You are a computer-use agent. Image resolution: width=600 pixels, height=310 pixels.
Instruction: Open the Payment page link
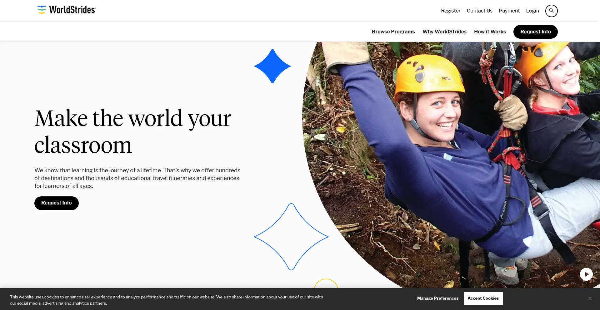[x=509, y=11]
